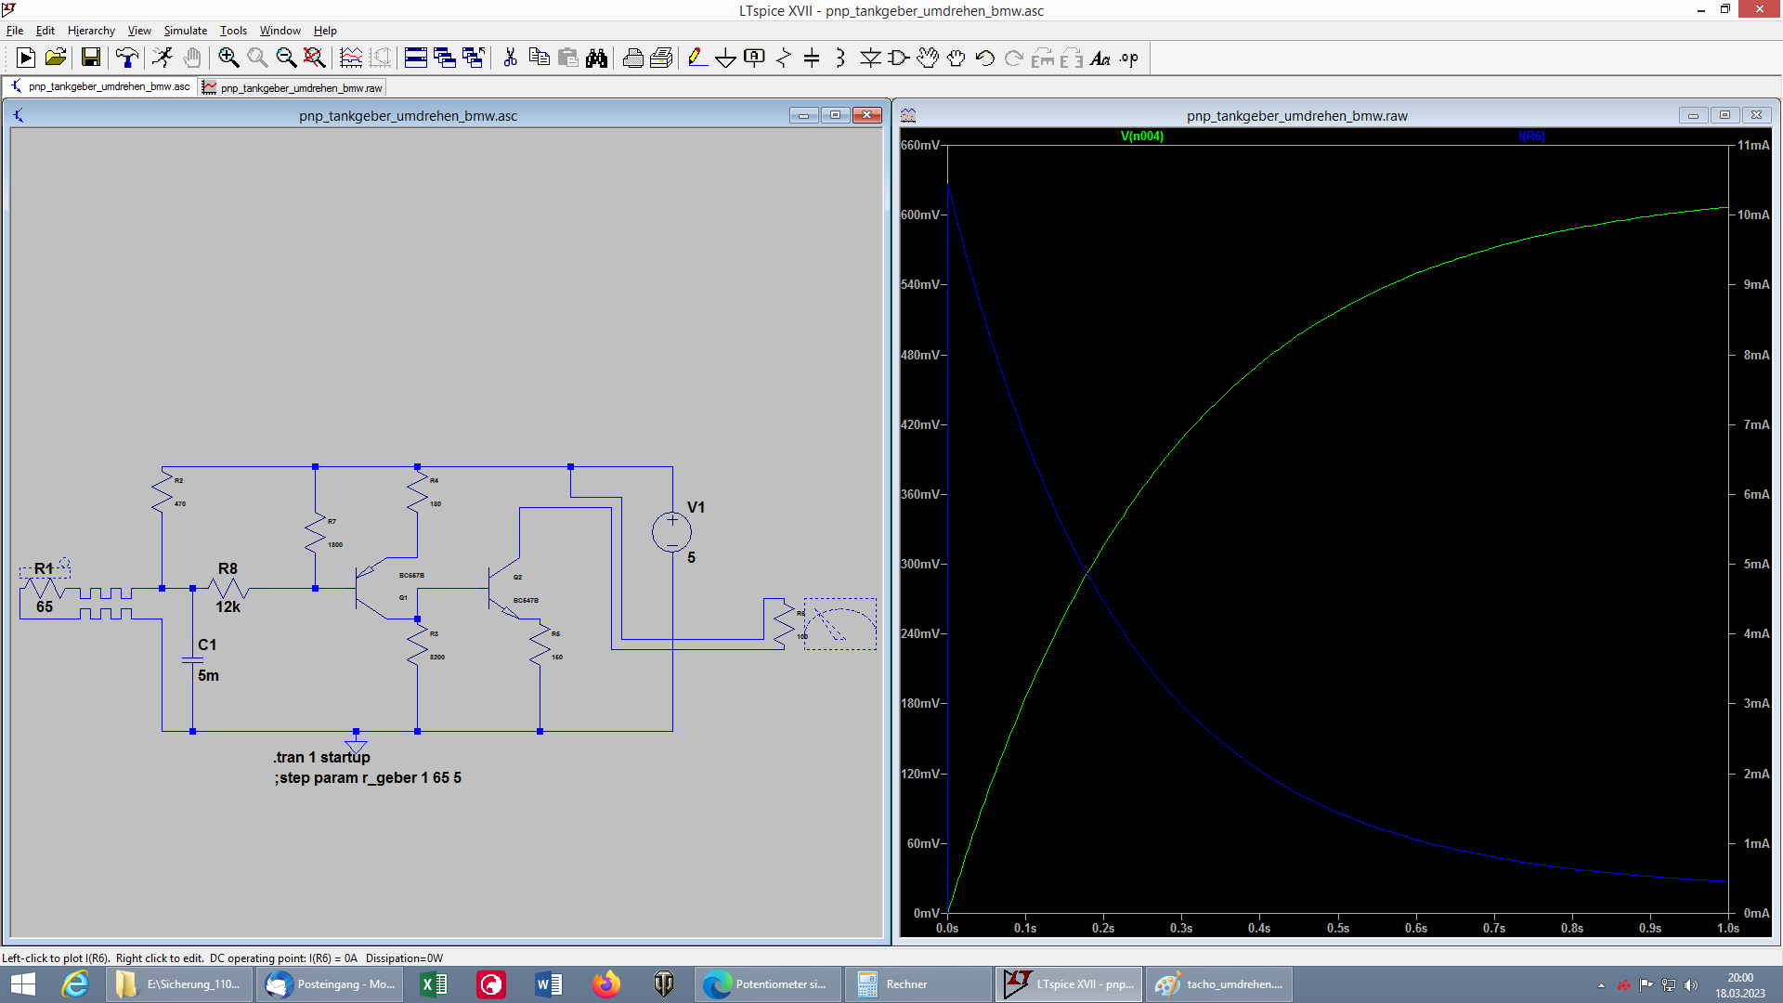
Task: Open the Hierarchy menu
Action: (x=91, y=31)
